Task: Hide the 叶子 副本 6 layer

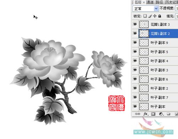Action: [135, 79]
